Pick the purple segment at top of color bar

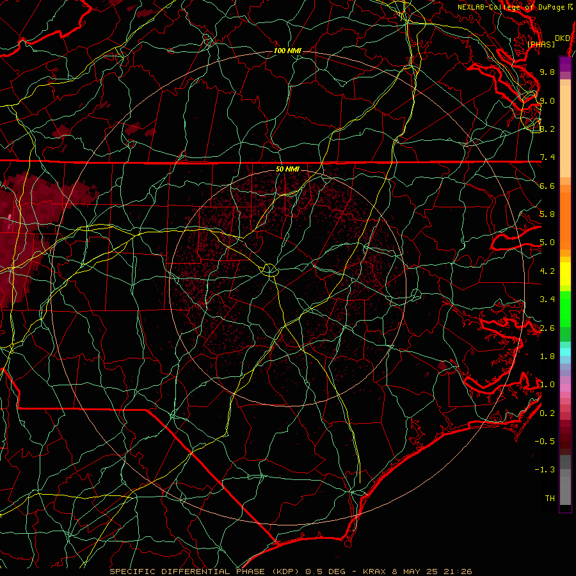[x=565, y=64]
